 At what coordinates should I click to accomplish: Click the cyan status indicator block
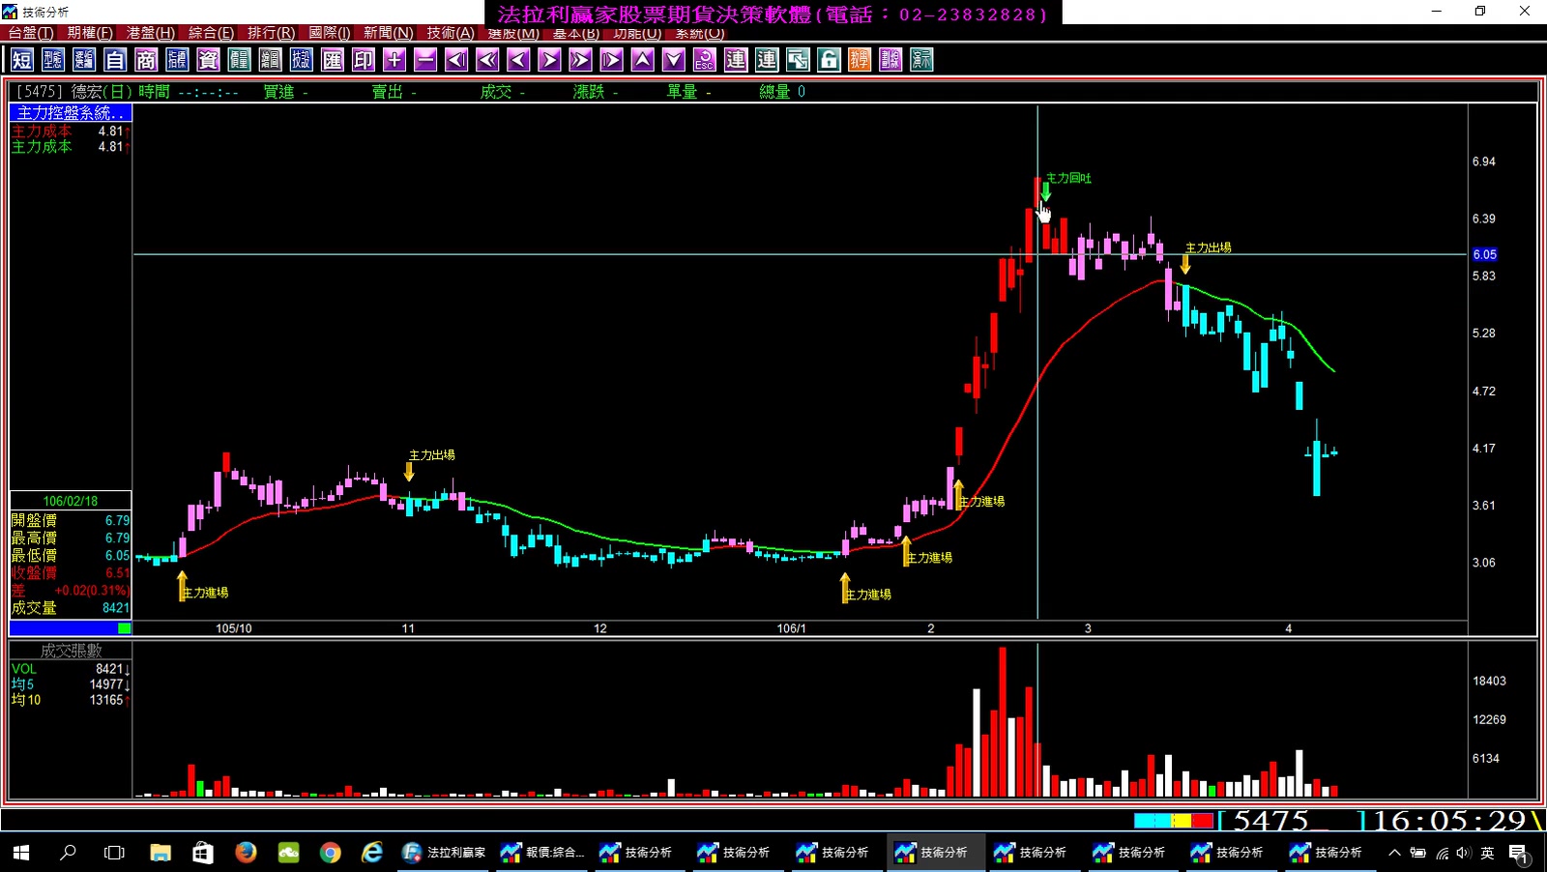click(x=1153, y=821)
